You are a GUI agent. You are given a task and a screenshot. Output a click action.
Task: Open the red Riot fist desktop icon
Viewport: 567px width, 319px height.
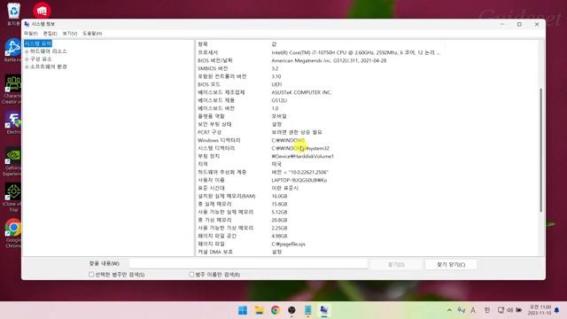[42, 11]
